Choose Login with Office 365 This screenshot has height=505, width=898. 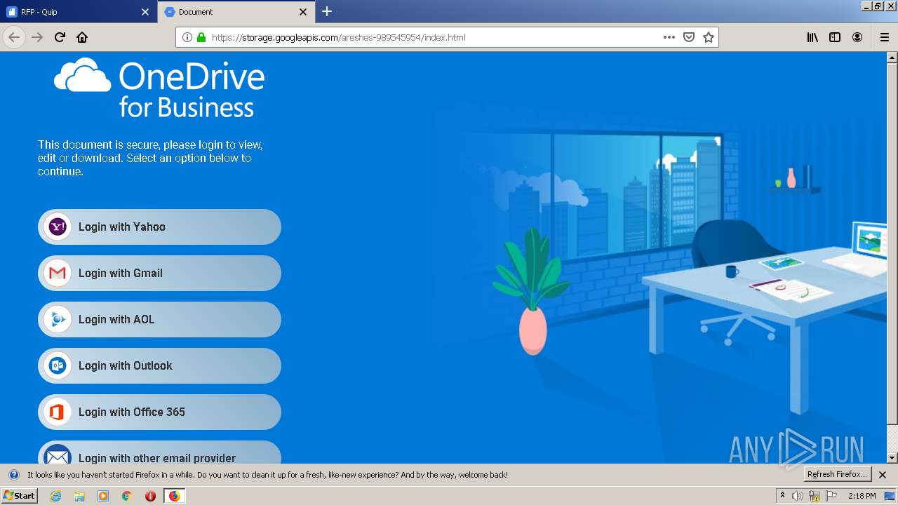[x=159, y=412]
